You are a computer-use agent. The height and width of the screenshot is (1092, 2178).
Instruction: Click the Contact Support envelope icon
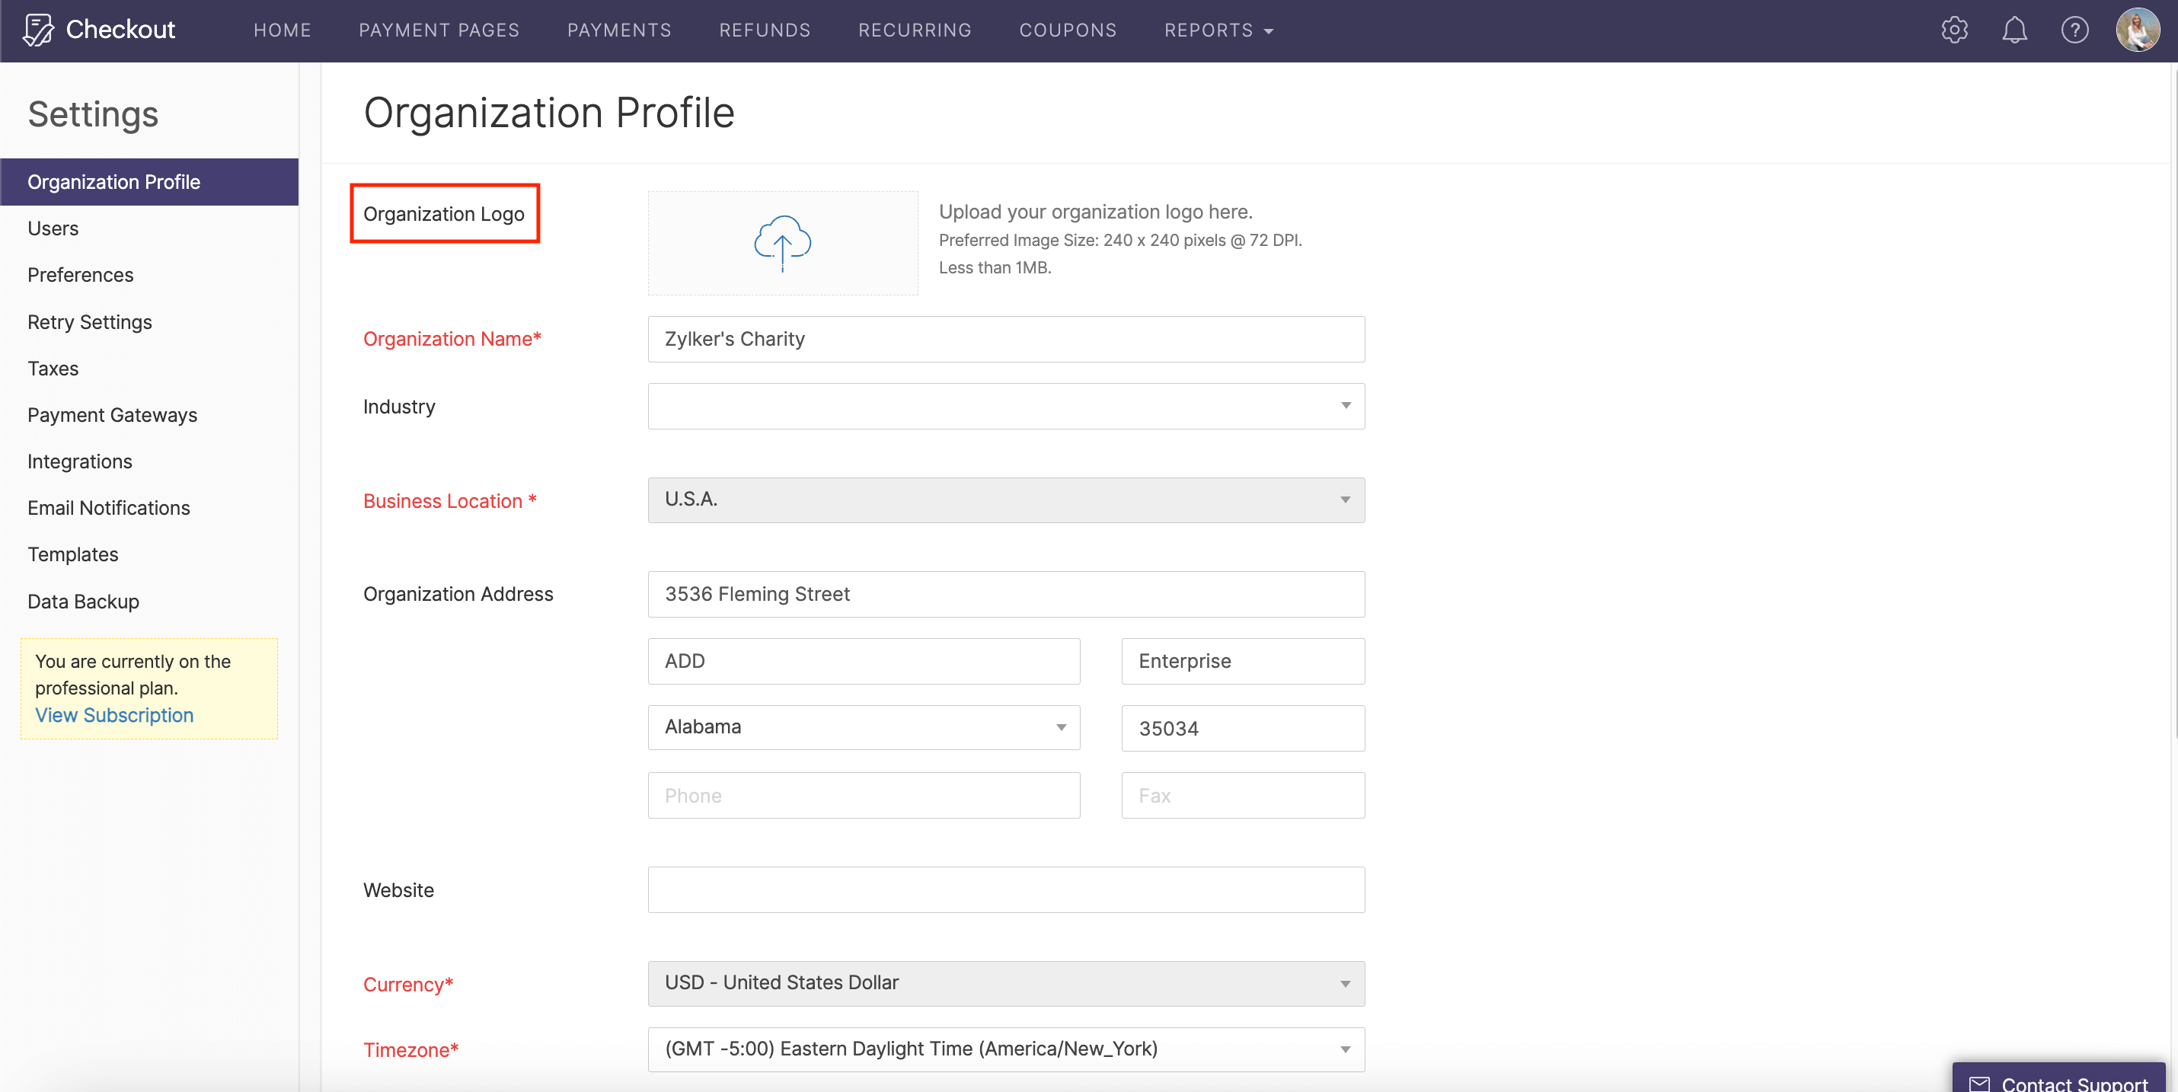[x=1979, y=1083]
